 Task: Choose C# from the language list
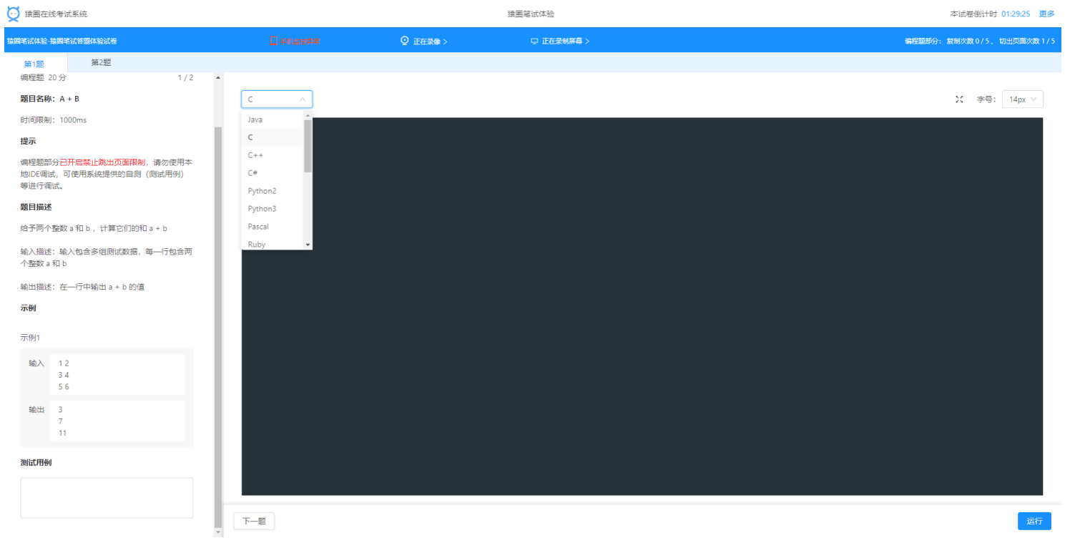point(273,172)
